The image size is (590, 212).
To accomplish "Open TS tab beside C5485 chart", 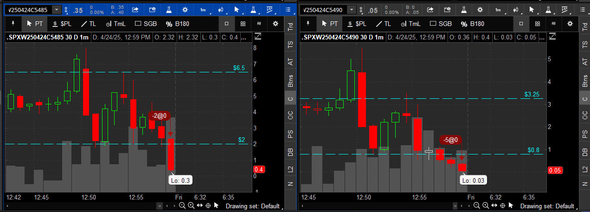I will (x=291, y=45).
